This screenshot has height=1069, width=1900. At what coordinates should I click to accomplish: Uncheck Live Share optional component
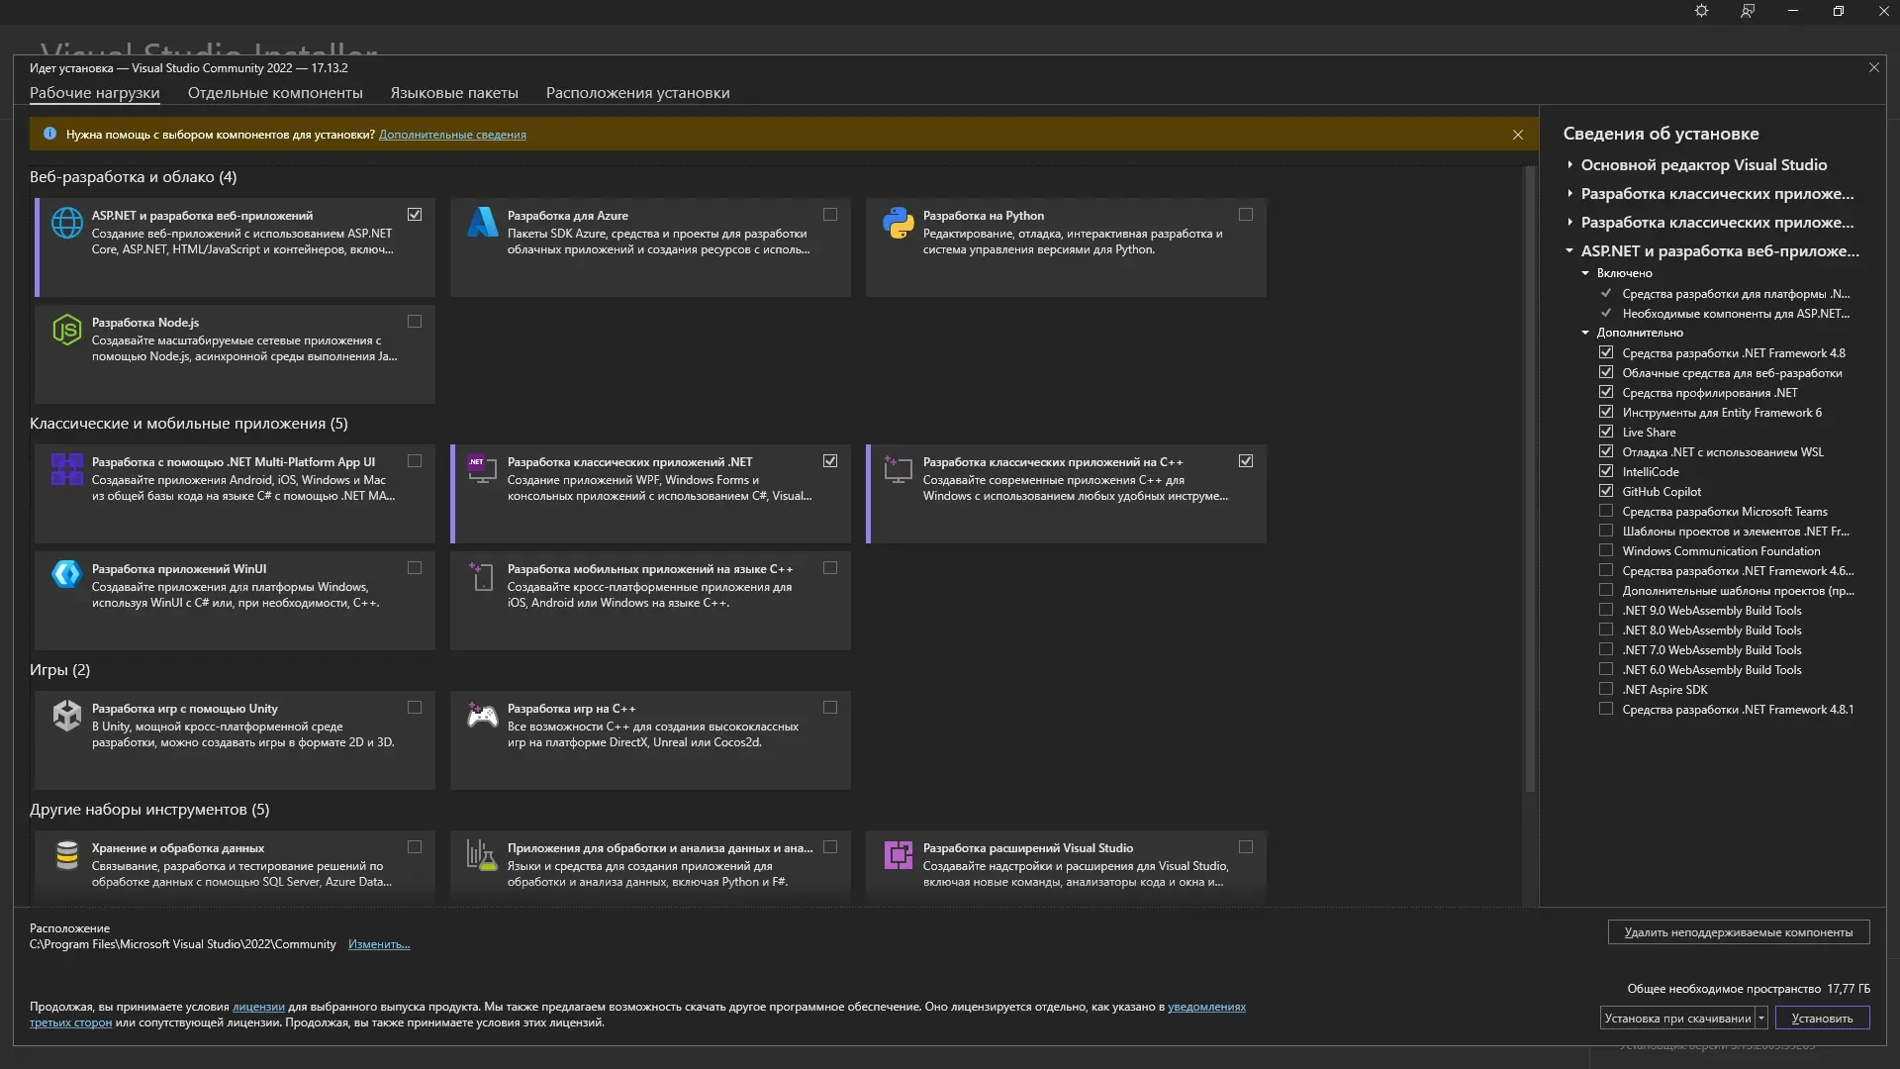pos(1606,432)
